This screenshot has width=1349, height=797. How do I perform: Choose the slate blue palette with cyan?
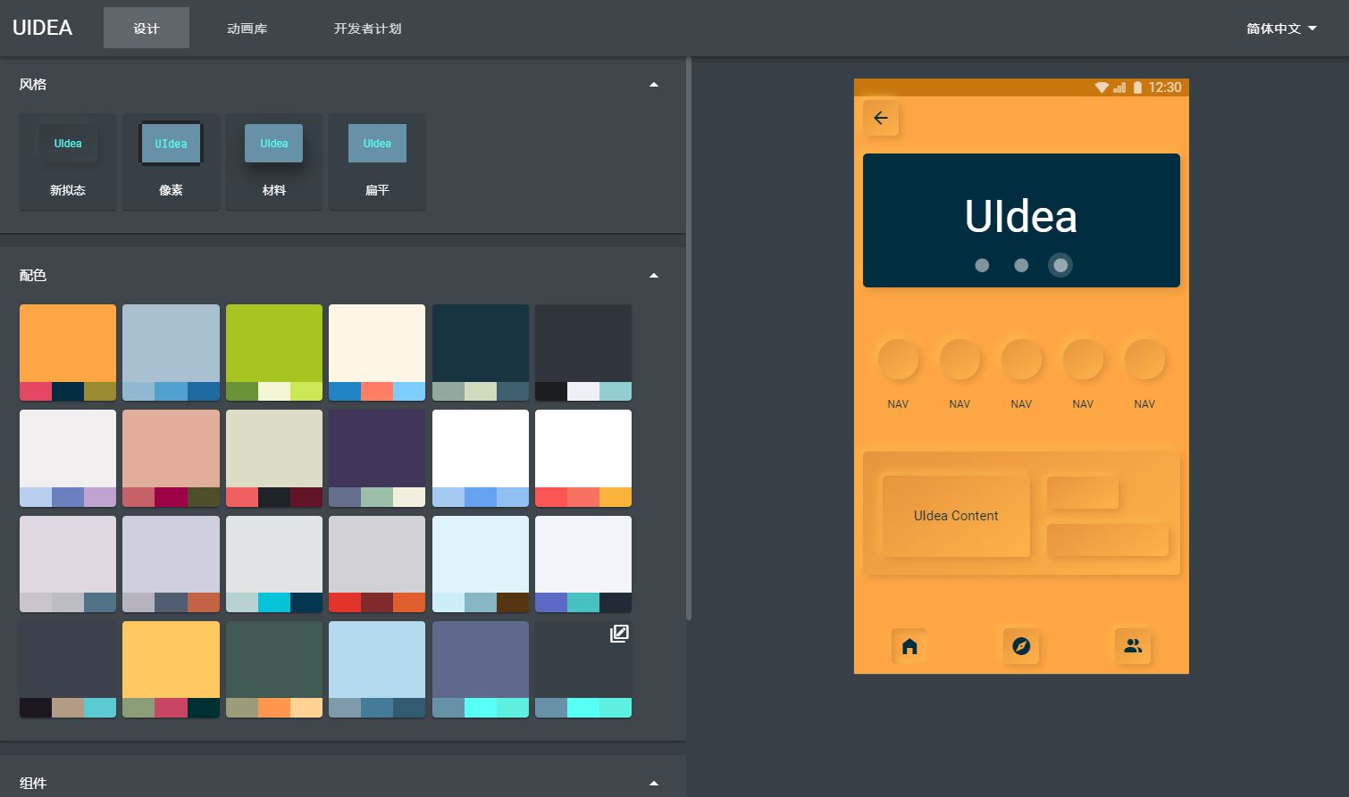(481, 669)
